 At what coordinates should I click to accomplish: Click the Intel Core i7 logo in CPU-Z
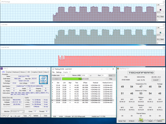click(43, 80)
